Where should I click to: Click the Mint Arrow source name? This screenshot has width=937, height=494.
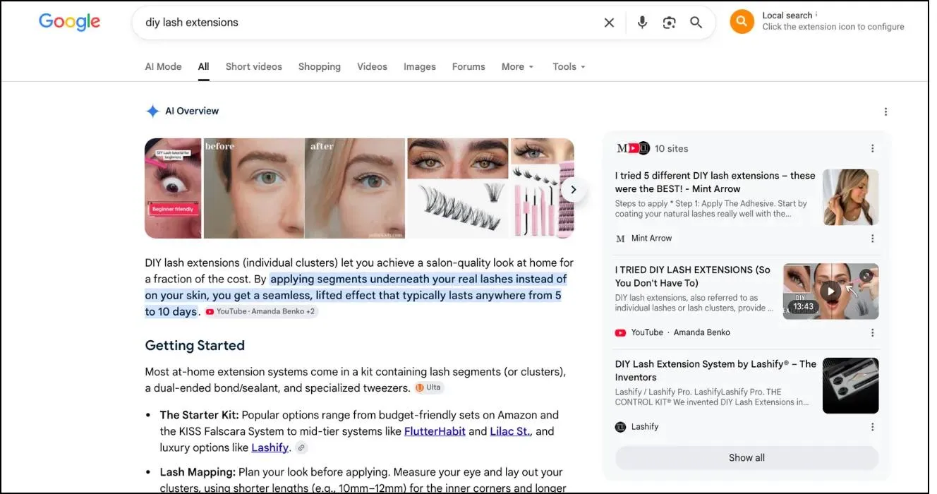pyautogui.click(x=651, y=239)
